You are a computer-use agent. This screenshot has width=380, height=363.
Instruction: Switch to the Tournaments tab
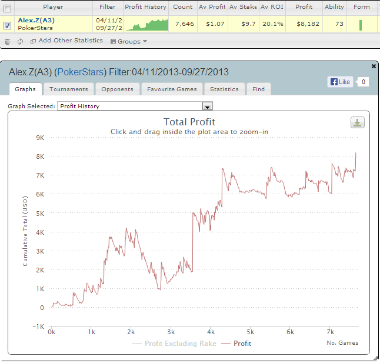click(x=69, y=89)
